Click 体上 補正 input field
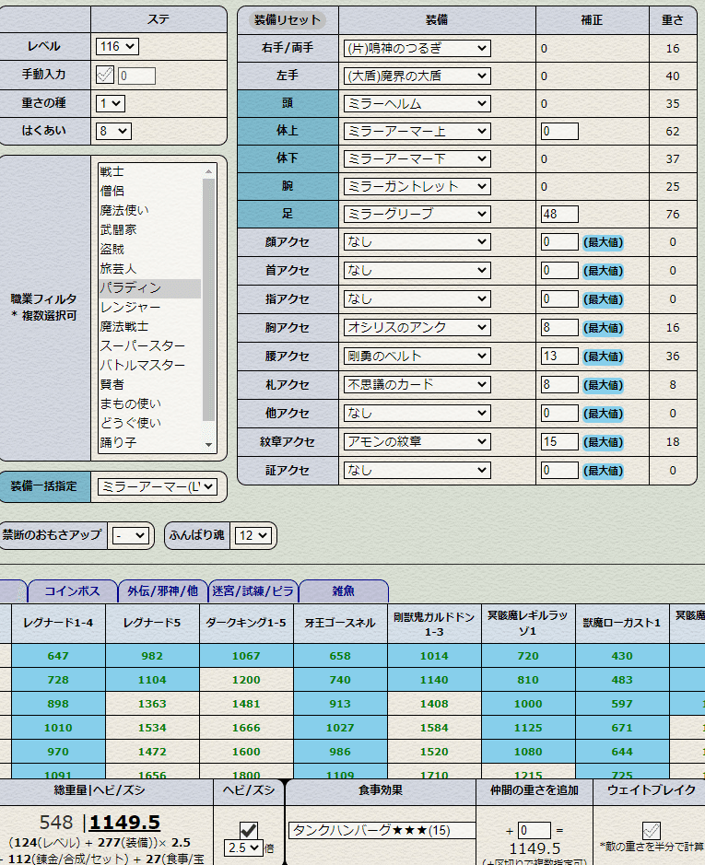Image resolution: width=705 pixels, height=865 pixels. 559,132
